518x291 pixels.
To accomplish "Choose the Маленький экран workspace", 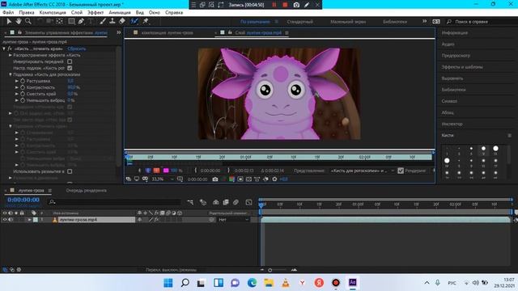I will 348,22.
